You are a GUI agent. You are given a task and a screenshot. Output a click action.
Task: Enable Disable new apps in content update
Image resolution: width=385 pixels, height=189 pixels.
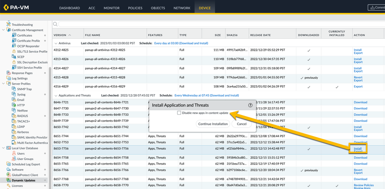tap(179, 113)
